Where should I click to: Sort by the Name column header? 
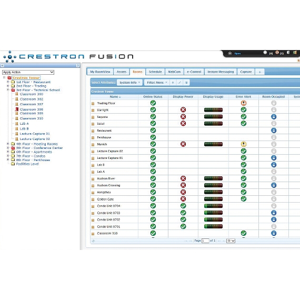115,97
